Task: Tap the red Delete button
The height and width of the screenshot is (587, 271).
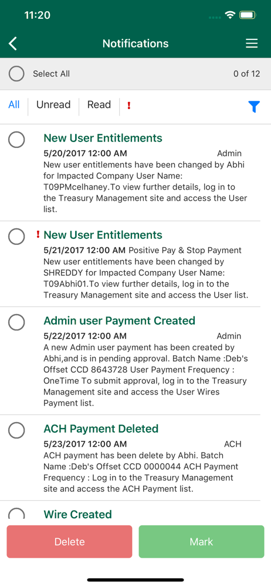Action: (x=70, y=542)
